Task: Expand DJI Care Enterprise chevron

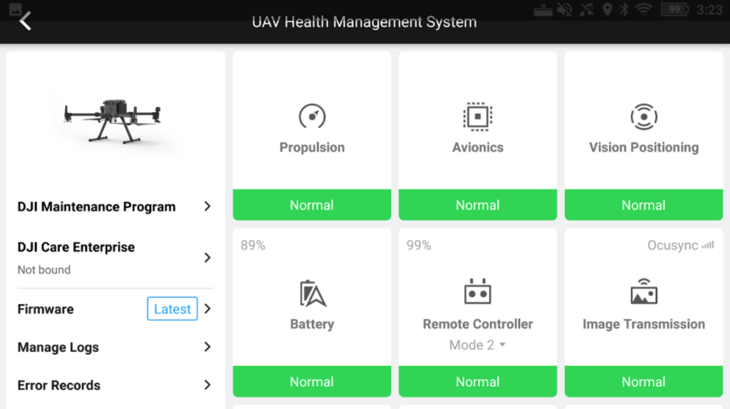Action: [x=207, y=257]
